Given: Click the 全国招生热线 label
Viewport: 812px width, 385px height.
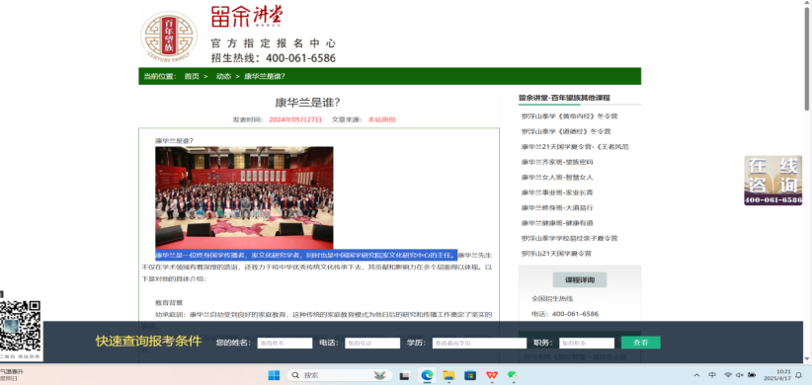Looking at the screenshot, I should coord(552,298).
